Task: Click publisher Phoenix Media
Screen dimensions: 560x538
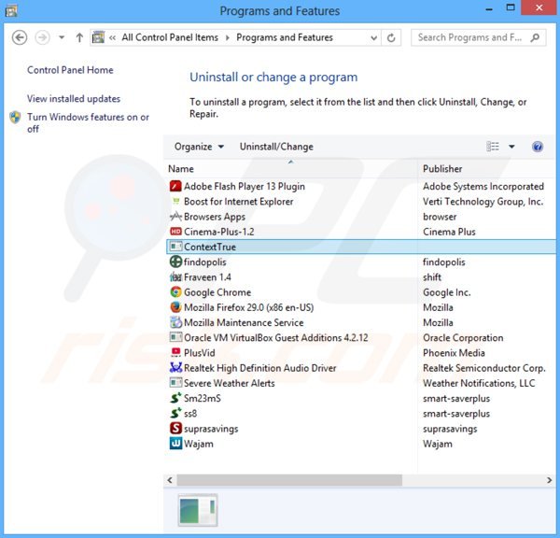Action: point(454,353)
